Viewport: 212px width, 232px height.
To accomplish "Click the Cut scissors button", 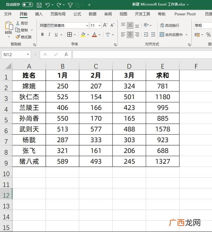I will pos(22,23).
